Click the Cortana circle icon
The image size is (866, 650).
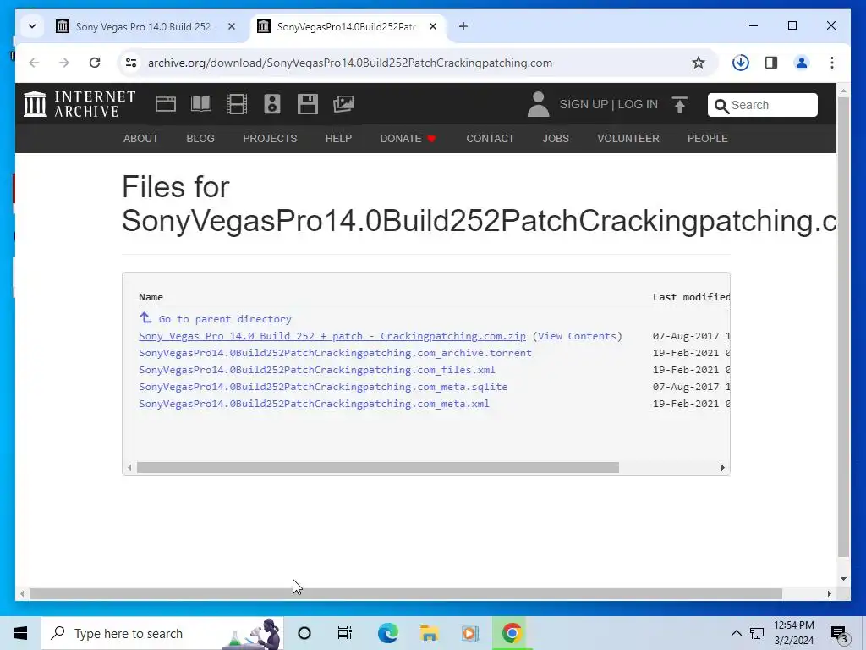pyautogui.click(x=304, y=633)
